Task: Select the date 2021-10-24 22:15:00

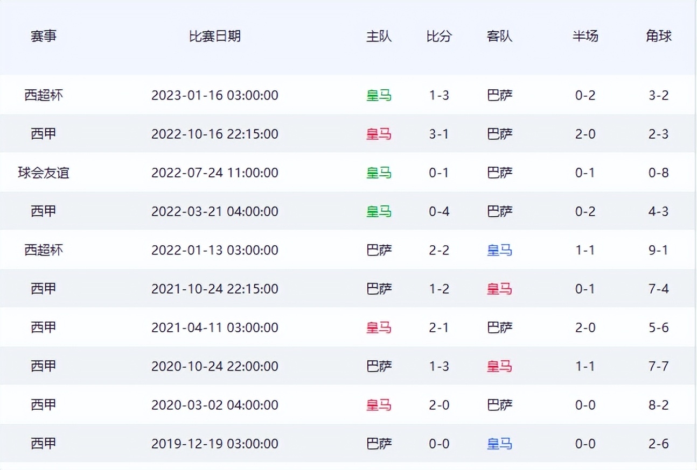Action: 214,289
